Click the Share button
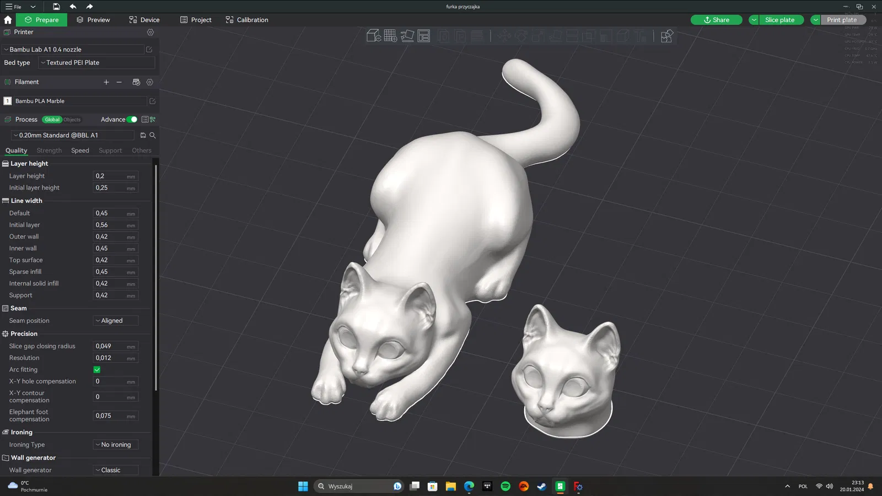 [x=716, y=20]
